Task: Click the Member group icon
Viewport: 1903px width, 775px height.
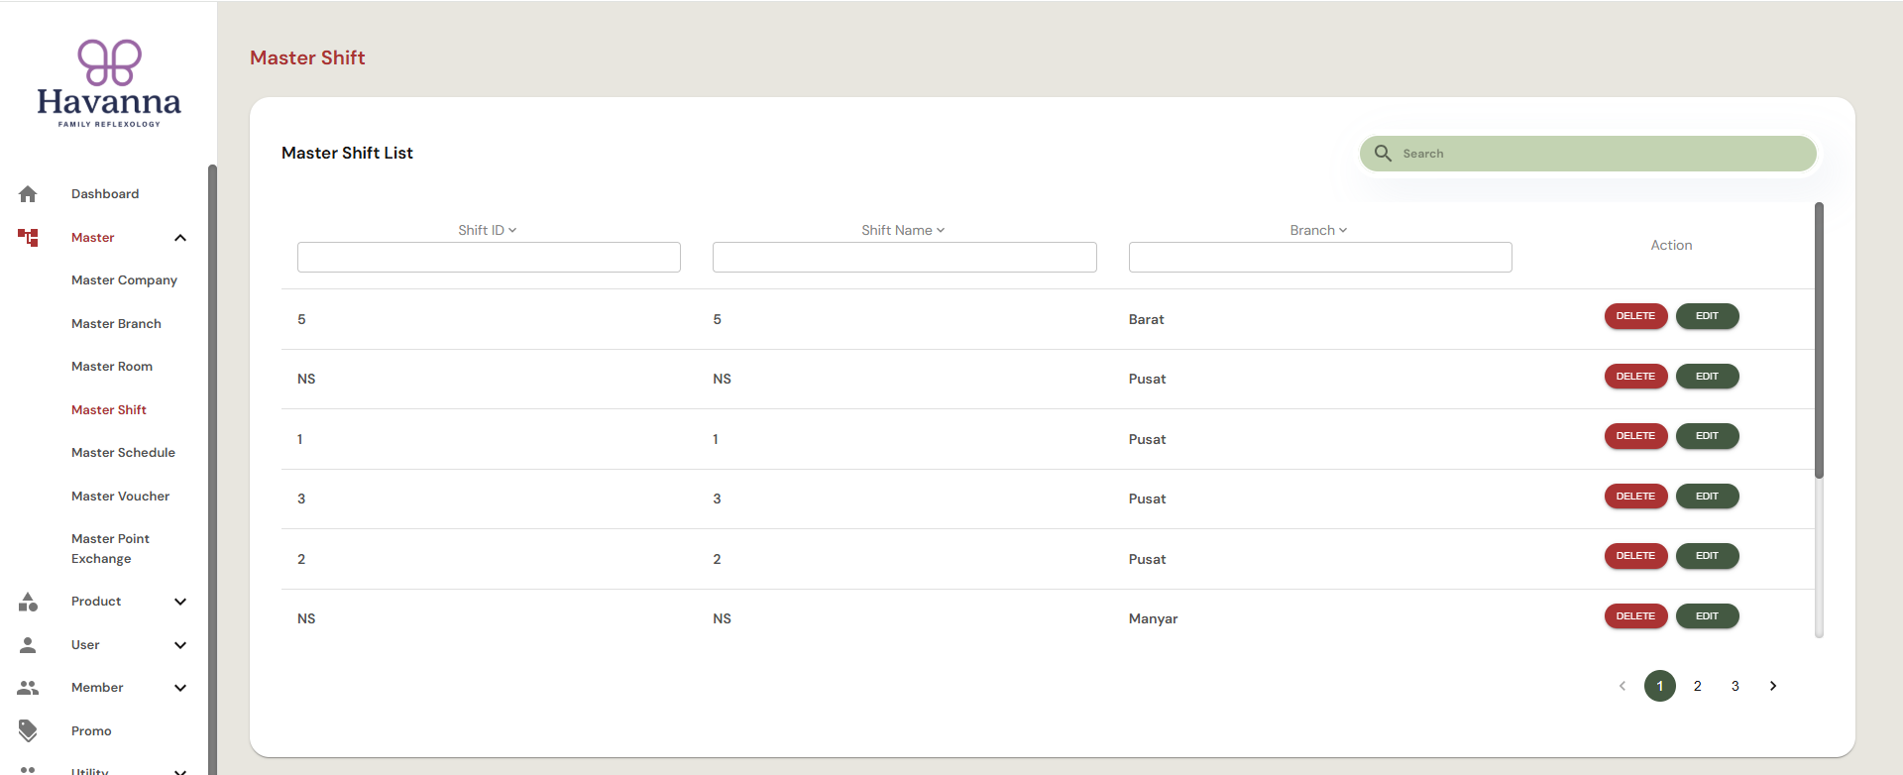Action: coord(28,688)
